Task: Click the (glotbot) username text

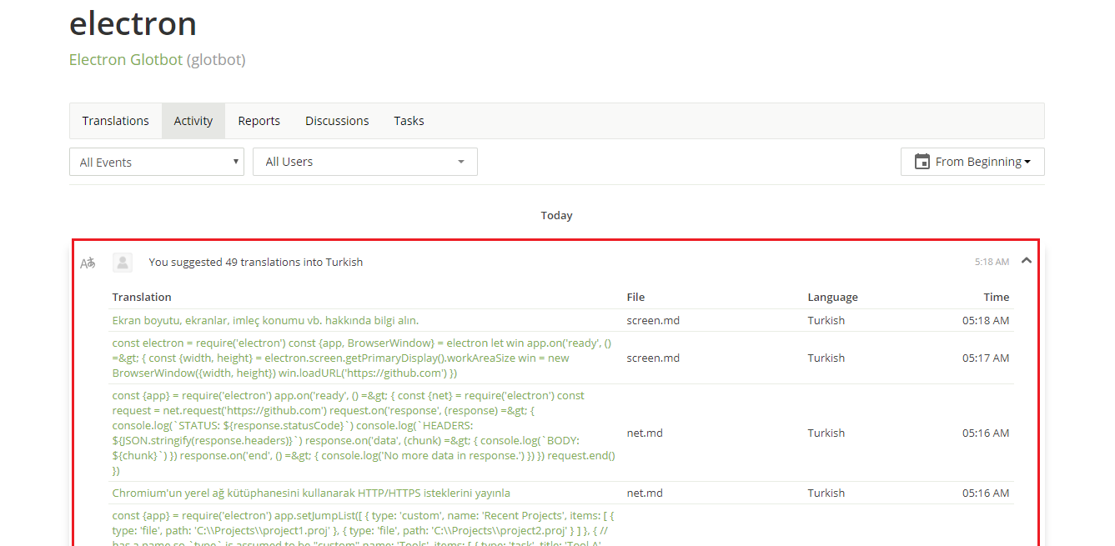Action: click(216, 60)
